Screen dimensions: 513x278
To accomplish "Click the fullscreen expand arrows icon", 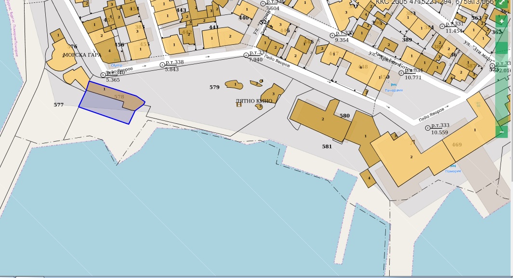I will 501,3.
